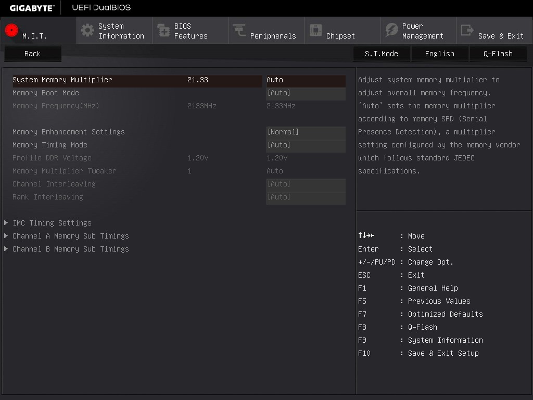Switch to the Save & Exit tab
The width and height of the screenshot is (533, 400).
494,31
